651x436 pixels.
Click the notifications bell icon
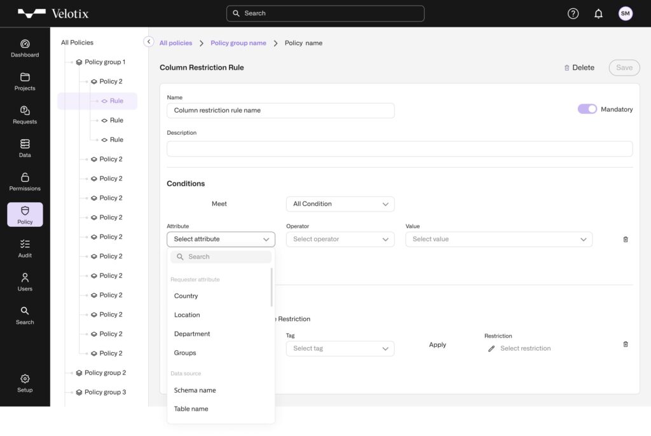[x=598, y=14]
